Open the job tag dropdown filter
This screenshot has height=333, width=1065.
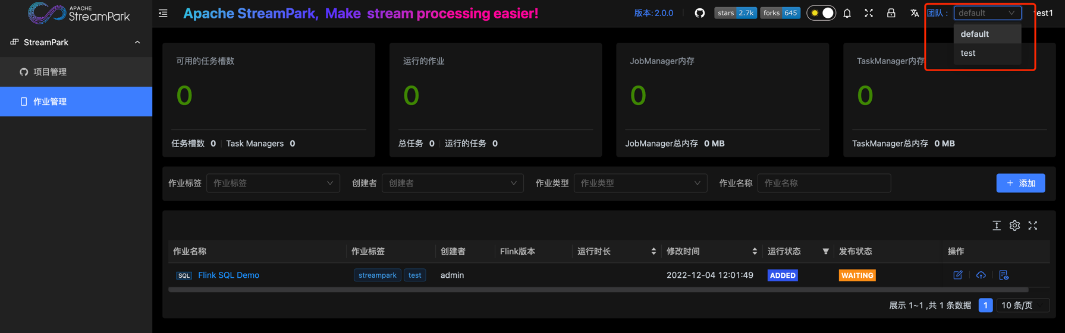pyautogui.click(x=273, y=183)
